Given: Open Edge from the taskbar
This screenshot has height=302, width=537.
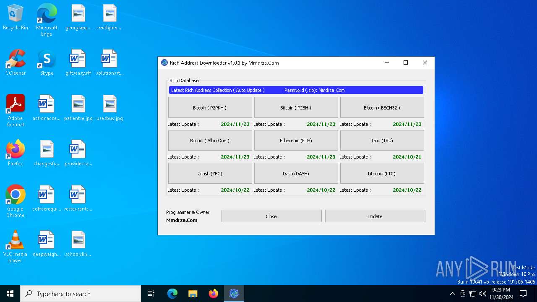Looking at the screenshot, I should coord(172,294).
